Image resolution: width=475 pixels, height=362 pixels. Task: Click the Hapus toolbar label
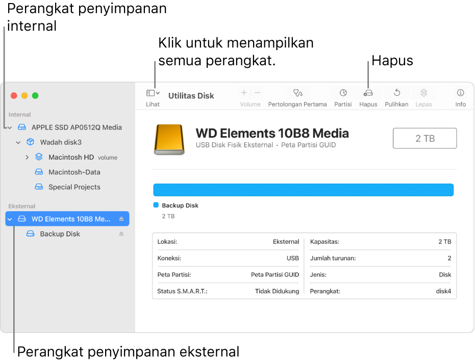tap(368, 105)
